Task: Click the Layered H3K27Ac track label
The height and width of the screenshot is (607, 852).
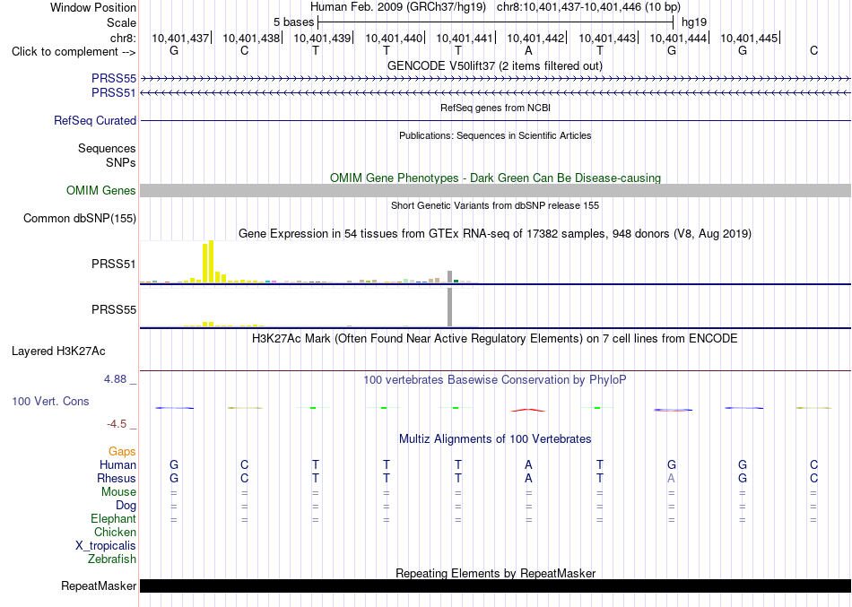Action: tap(58, 351)
